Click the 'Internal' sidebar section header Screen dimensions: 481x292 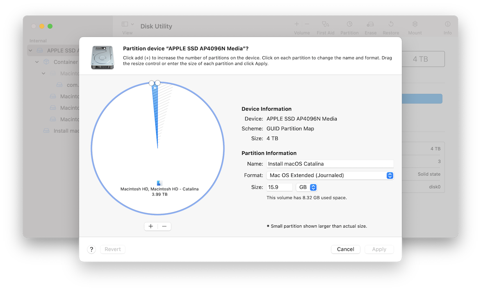[38, 41]
